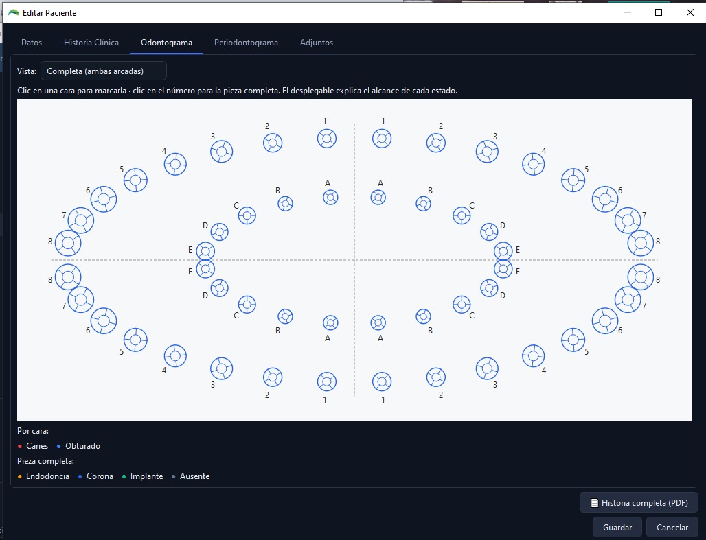
Task: Click the Endodoncia legend text
Action: [x=47, y=476]
